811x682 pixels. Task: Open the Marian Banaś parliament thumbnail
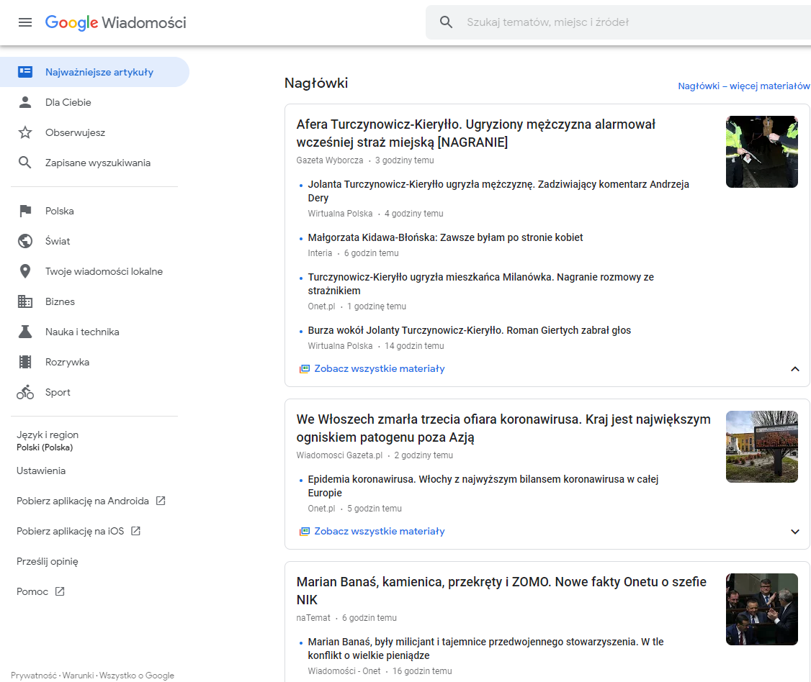point(761,609)
